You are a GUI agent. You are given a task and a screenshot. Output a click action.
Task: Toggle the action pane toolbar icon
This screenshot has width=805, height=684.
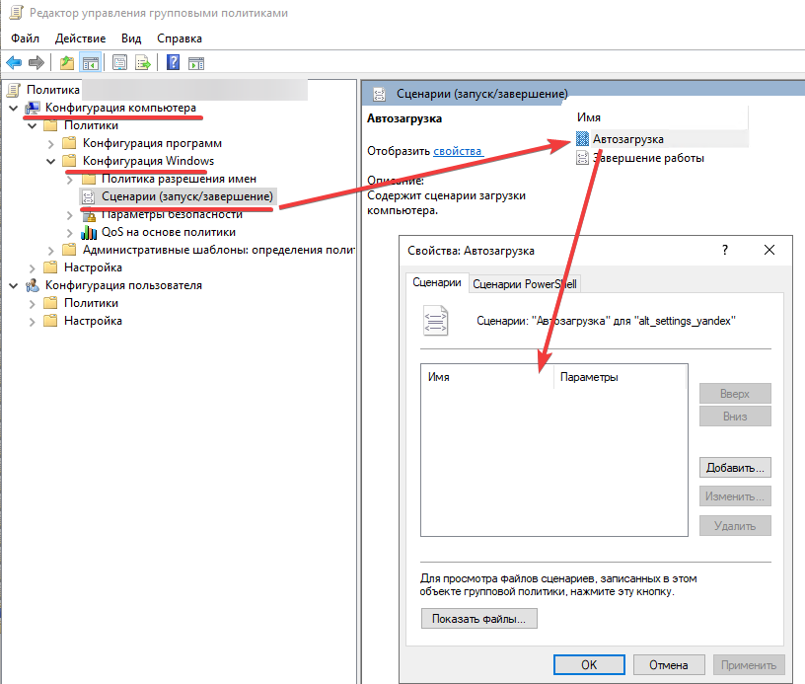(x=196, y=64)
